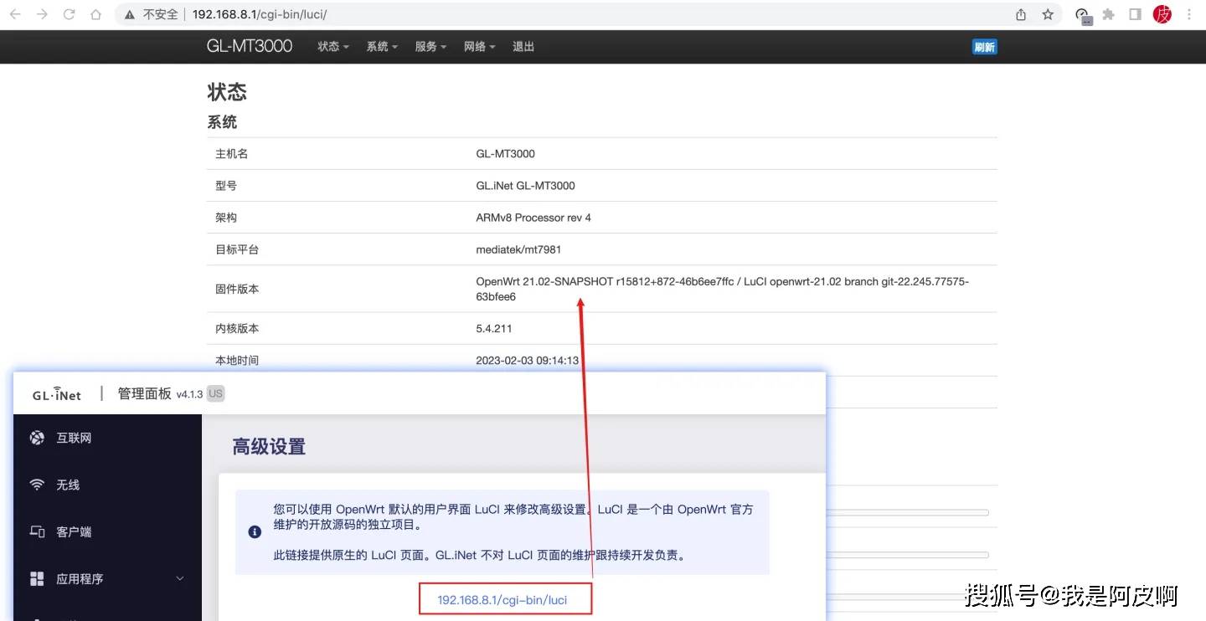Select 无线 in the GL.iNet sidebar
Viewport: 1206px width, 621px height.
pos(68,485)
